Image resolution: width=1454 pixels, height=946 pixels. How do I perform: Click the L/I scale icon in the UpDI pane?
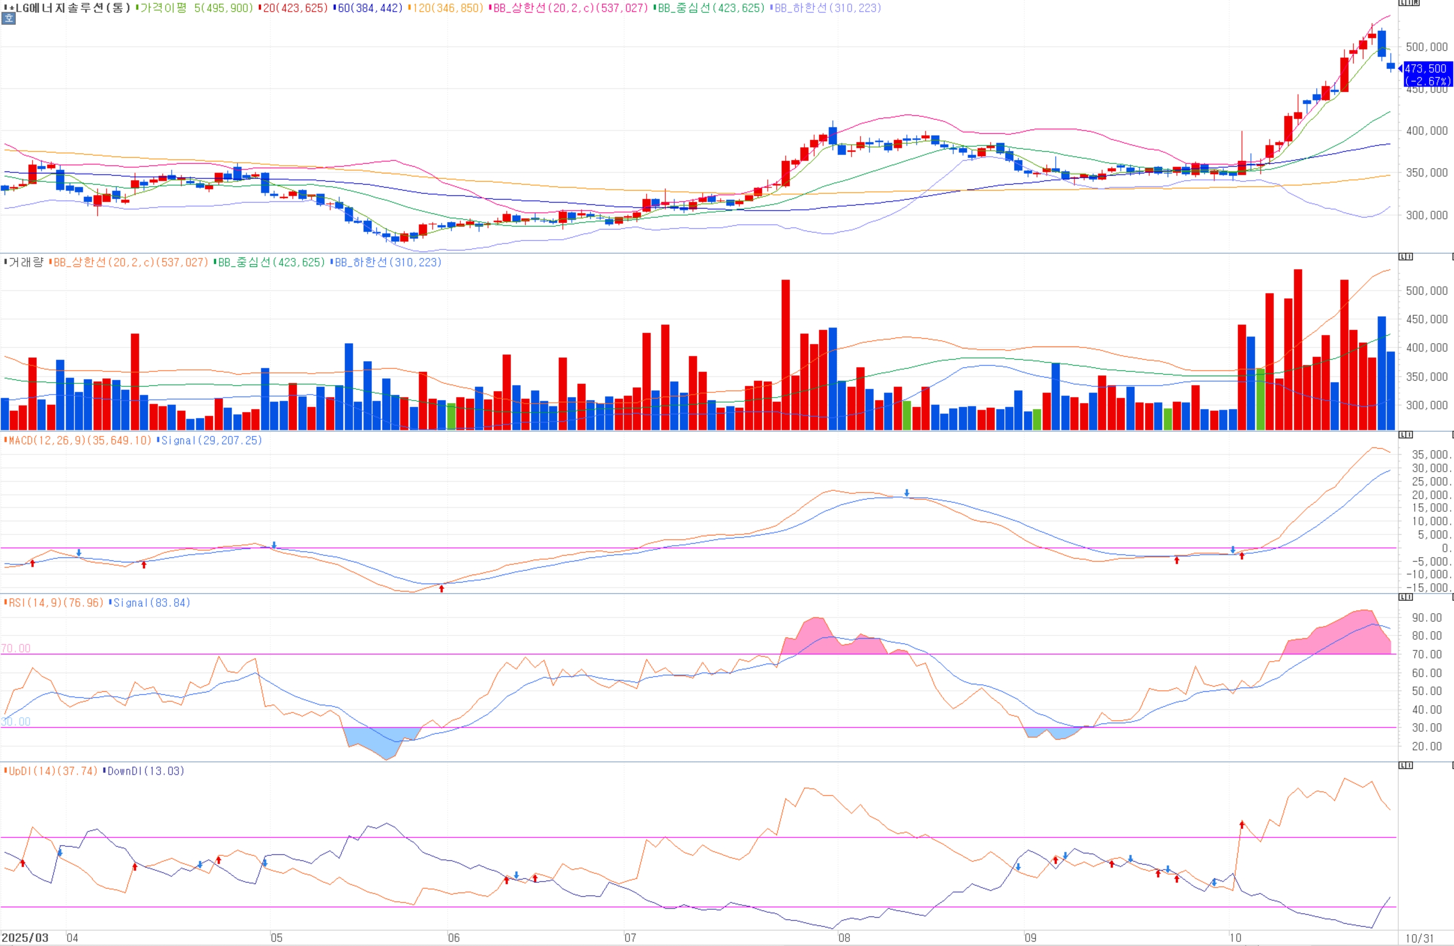click(x=1406, y=765)
